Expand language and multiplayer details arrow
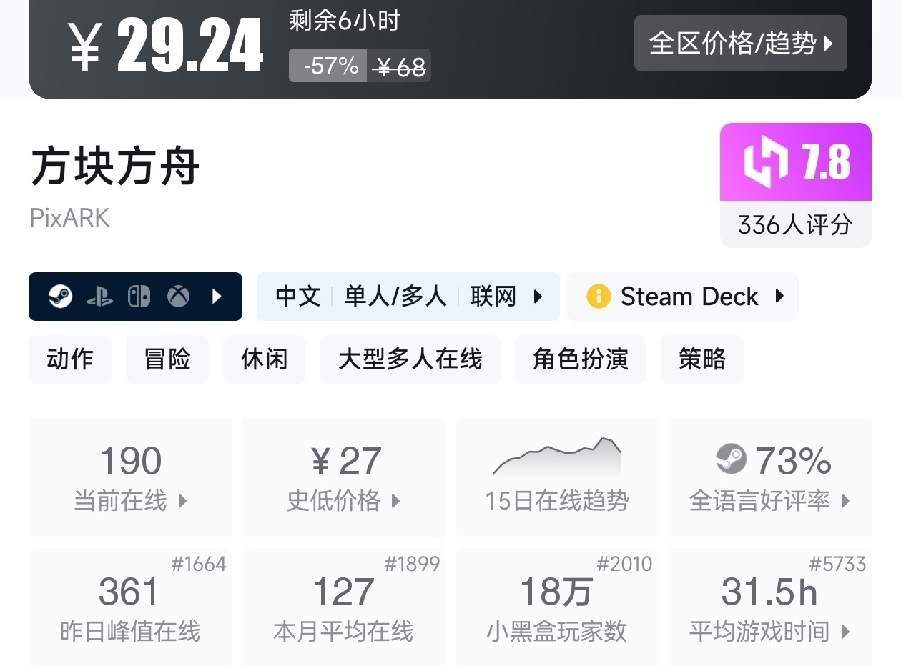The image size is (901, 666). (x=538, y=297)
